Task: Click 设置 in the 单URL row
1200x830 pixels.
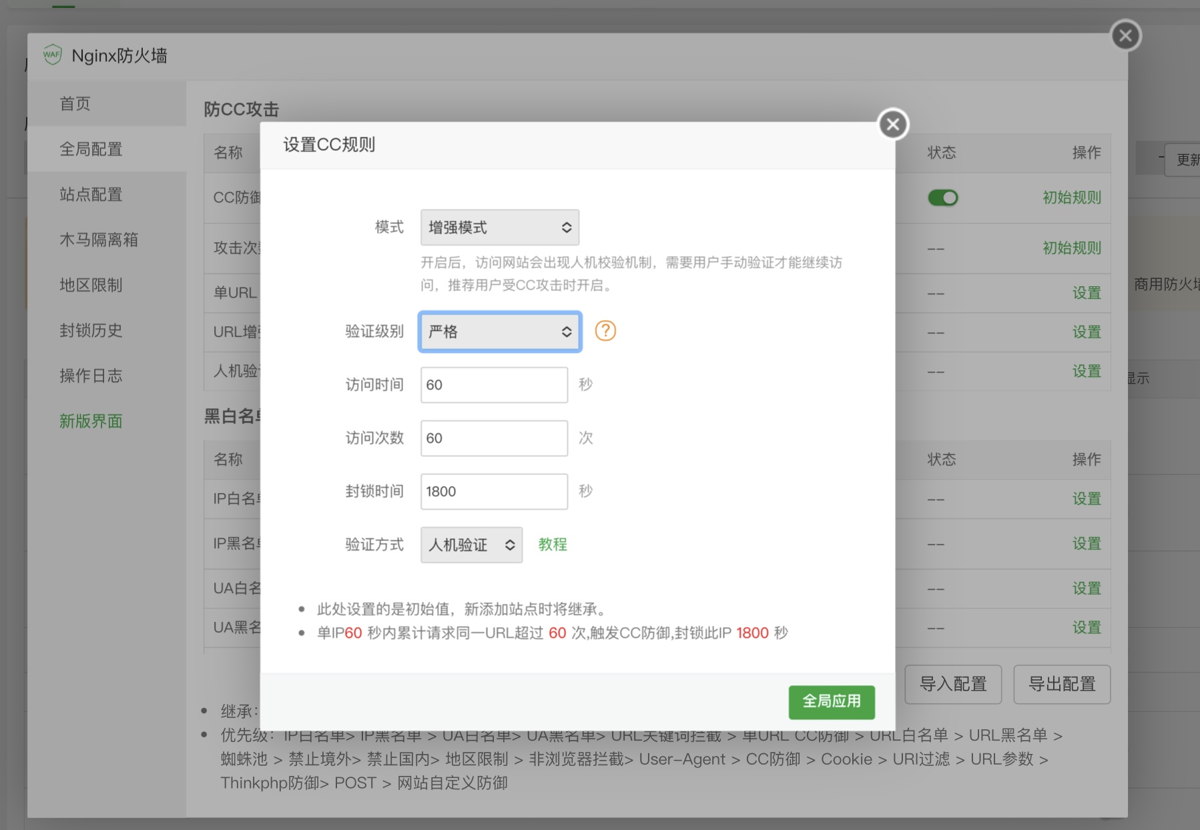Action: pyautogui.click(x=1087, y=293)
